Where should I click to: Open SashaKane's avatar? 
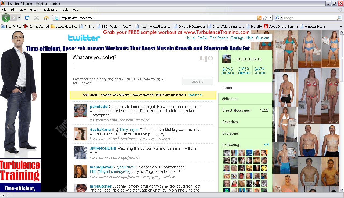[80, 134]
